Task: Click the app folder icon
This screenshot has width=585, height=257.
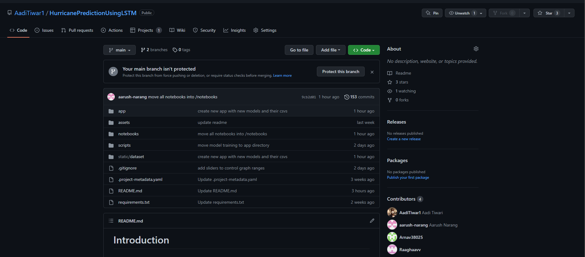Action: pyautogui.click(x=111, y=111)
